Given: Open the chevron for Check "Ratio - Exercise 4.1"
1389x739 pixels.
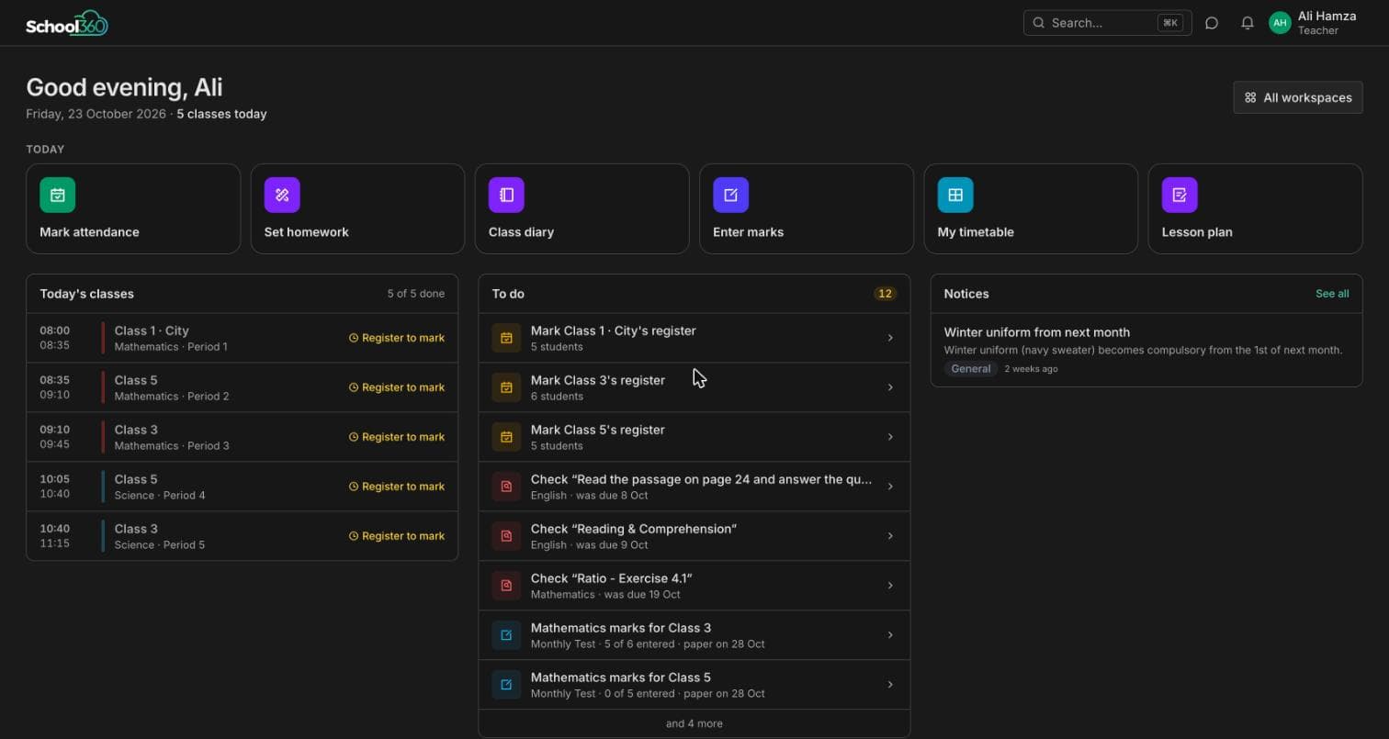Looking at the screenshot, I should pos(890,586).
